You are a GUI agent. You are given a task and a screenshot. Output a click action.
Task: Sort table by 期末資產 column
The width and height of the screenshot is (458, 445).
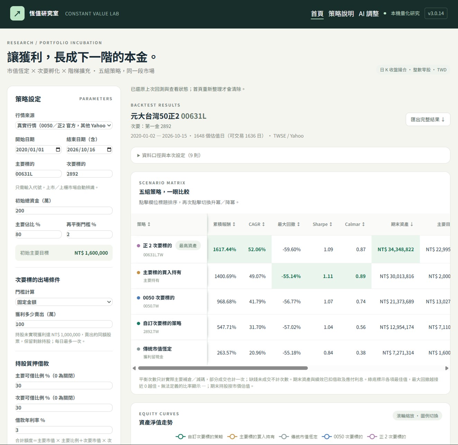pos(402,224)
